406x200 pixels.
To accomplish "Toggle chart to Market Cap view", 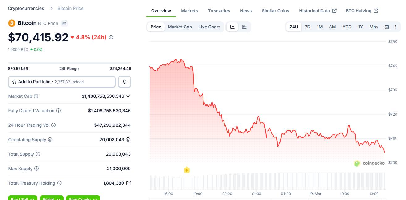I will pyautogui.click(x=180, y=27).
